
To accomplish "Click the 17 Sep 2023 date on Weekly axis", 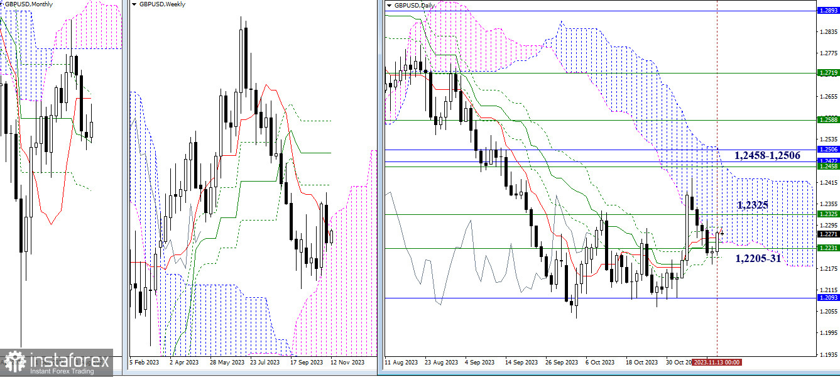I will click(x=307, y=363).
